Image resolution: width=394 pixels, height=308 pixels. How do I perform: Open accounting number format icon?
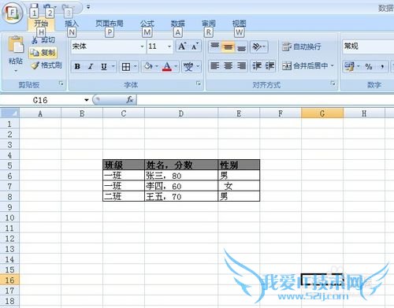point(350,66)
